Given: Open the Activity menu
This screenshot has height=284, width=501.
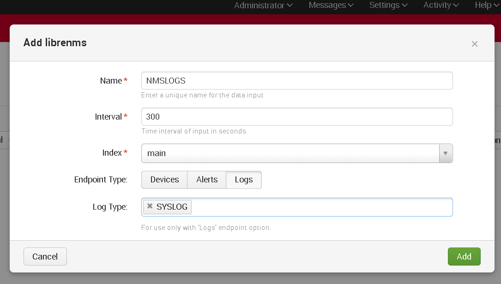Looking at the screenshot, I should (x=437, y=6).
